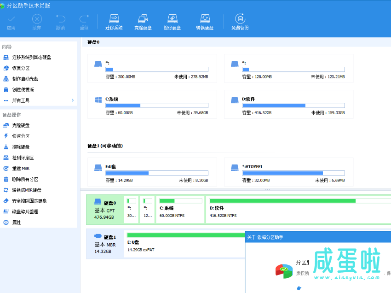Image resolution: width=391 pixels, height=293 pixels.
Task: Select the 128.00MB unnamed partition card
Action: click(289, 69)
